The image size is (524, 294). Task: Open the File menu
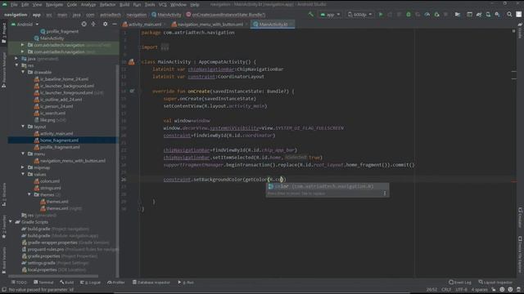click(x=14, y=5)
